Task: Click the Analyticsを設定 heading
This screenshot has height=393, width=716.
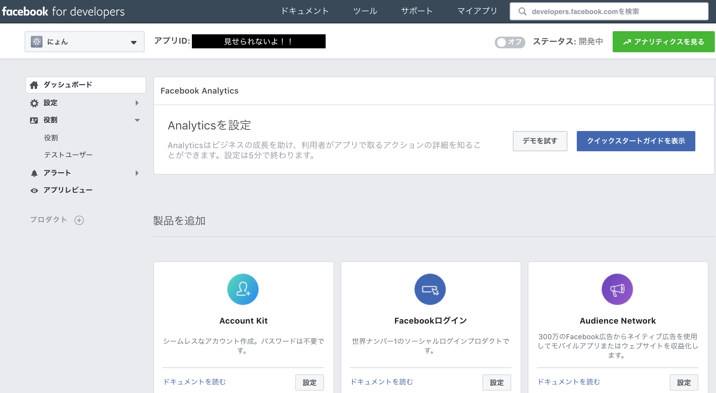Action: pyautogui.click(x=209, y=125)
